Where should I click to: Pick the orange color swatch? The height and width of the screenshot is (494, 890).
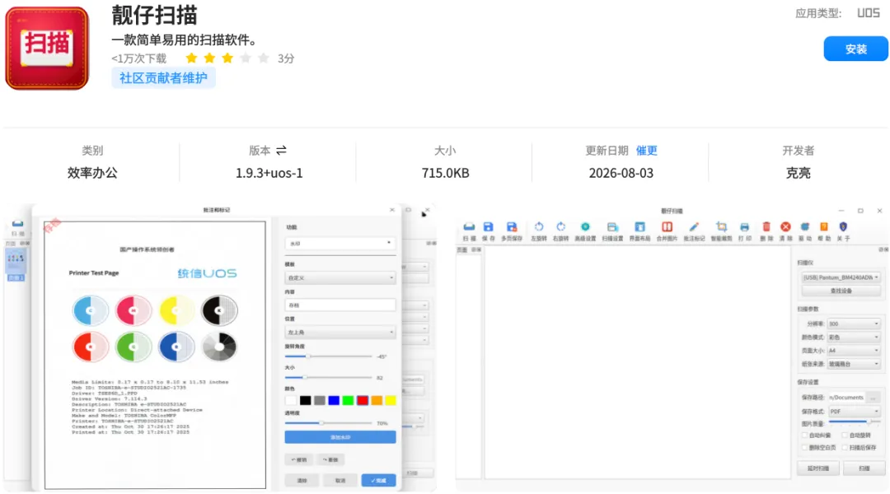pyautogui.click(x=377, y=400)
